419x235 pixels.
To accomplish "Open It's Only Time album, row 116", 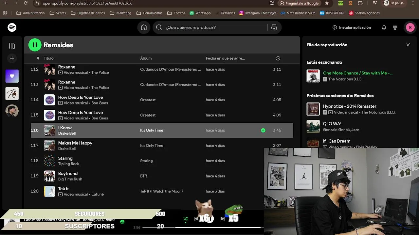I will pyautogui.click(x=152, y=130).
